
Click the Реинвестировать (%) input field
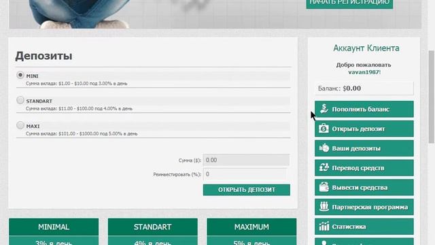coord(245,174)
